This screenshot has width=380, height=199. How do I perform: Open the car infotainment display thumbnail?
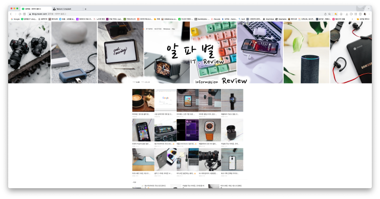click(x=166, y=130)
